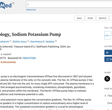Jump to Title in page navigation
The height and width of the screenshot is (110, 112).
pyautogui.click(x=110, y=96)
